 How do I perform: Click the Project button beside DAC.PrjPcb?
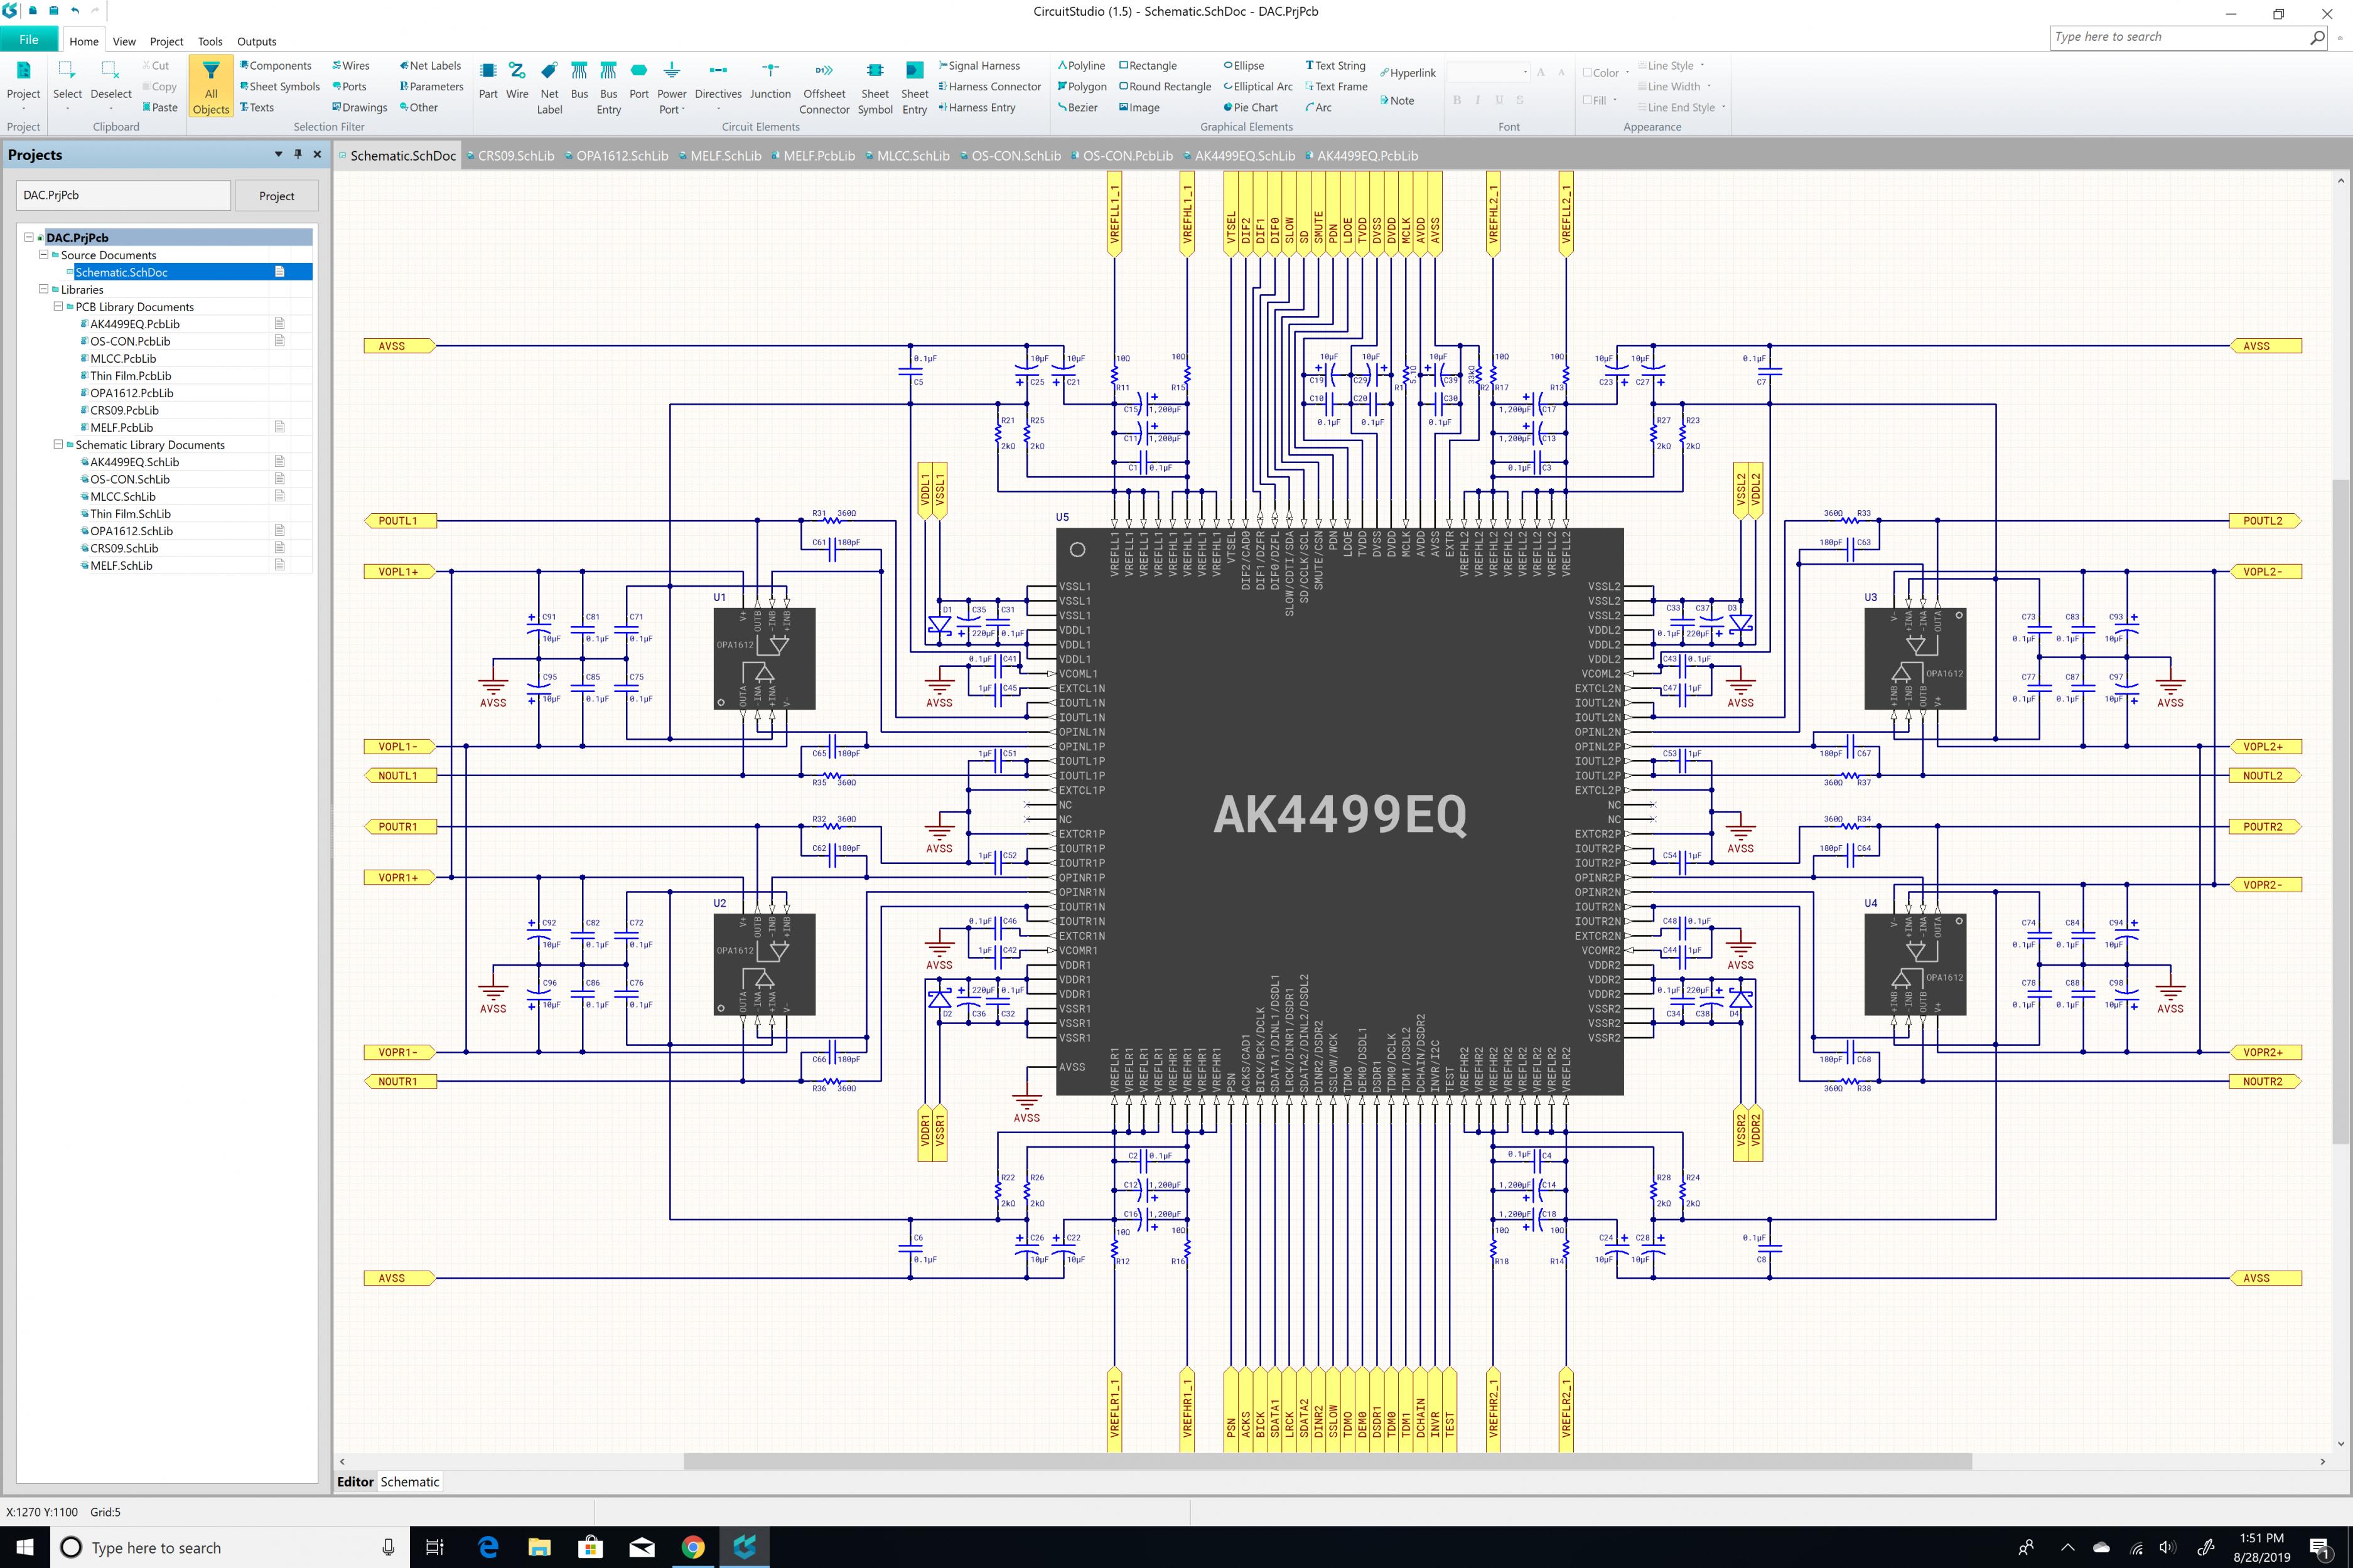277,196
